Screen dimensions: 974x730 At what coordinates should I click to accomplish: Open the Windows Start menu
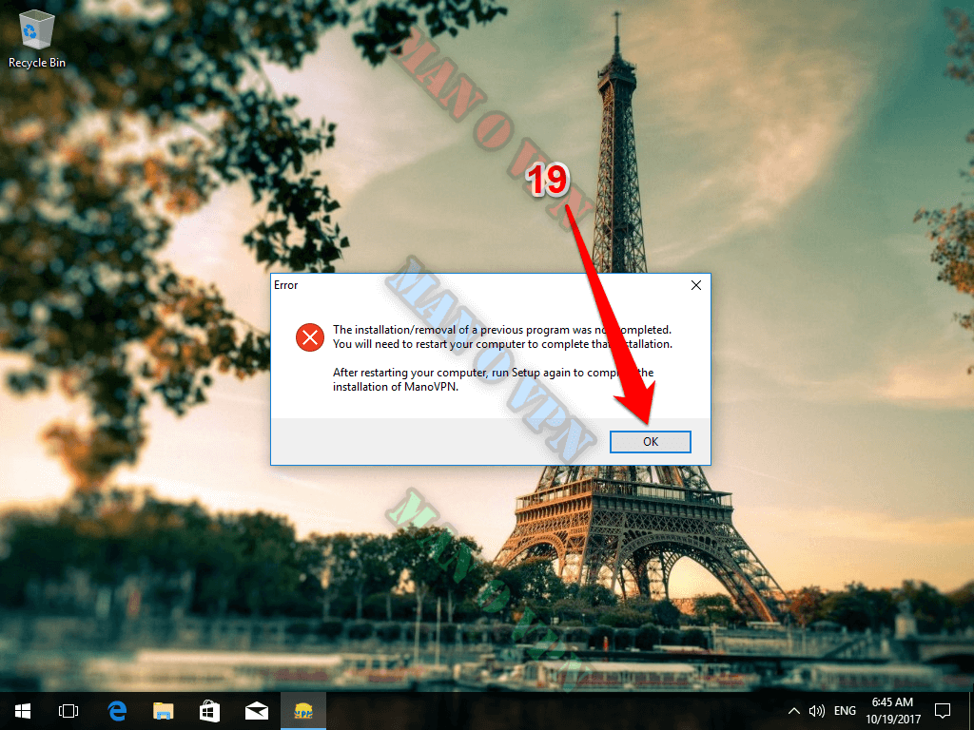23,711
